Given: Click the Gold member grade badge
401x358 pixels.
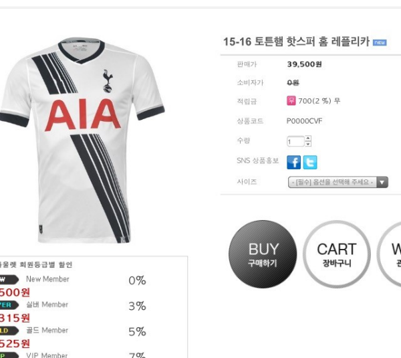Looking at the screenshot, I should point(9,331).
